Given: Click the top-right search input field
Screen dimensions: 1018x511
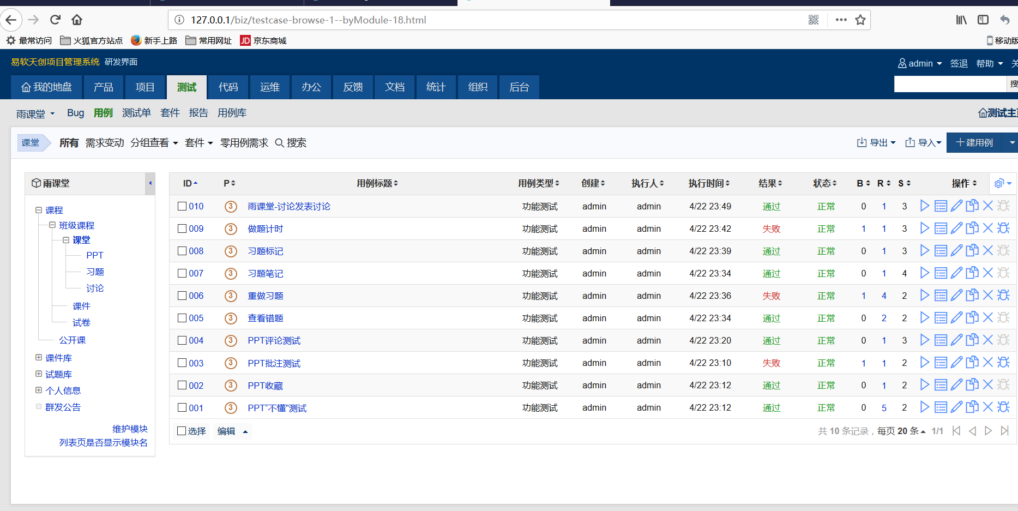Looking at the screenshot, I should coord(949,84).
